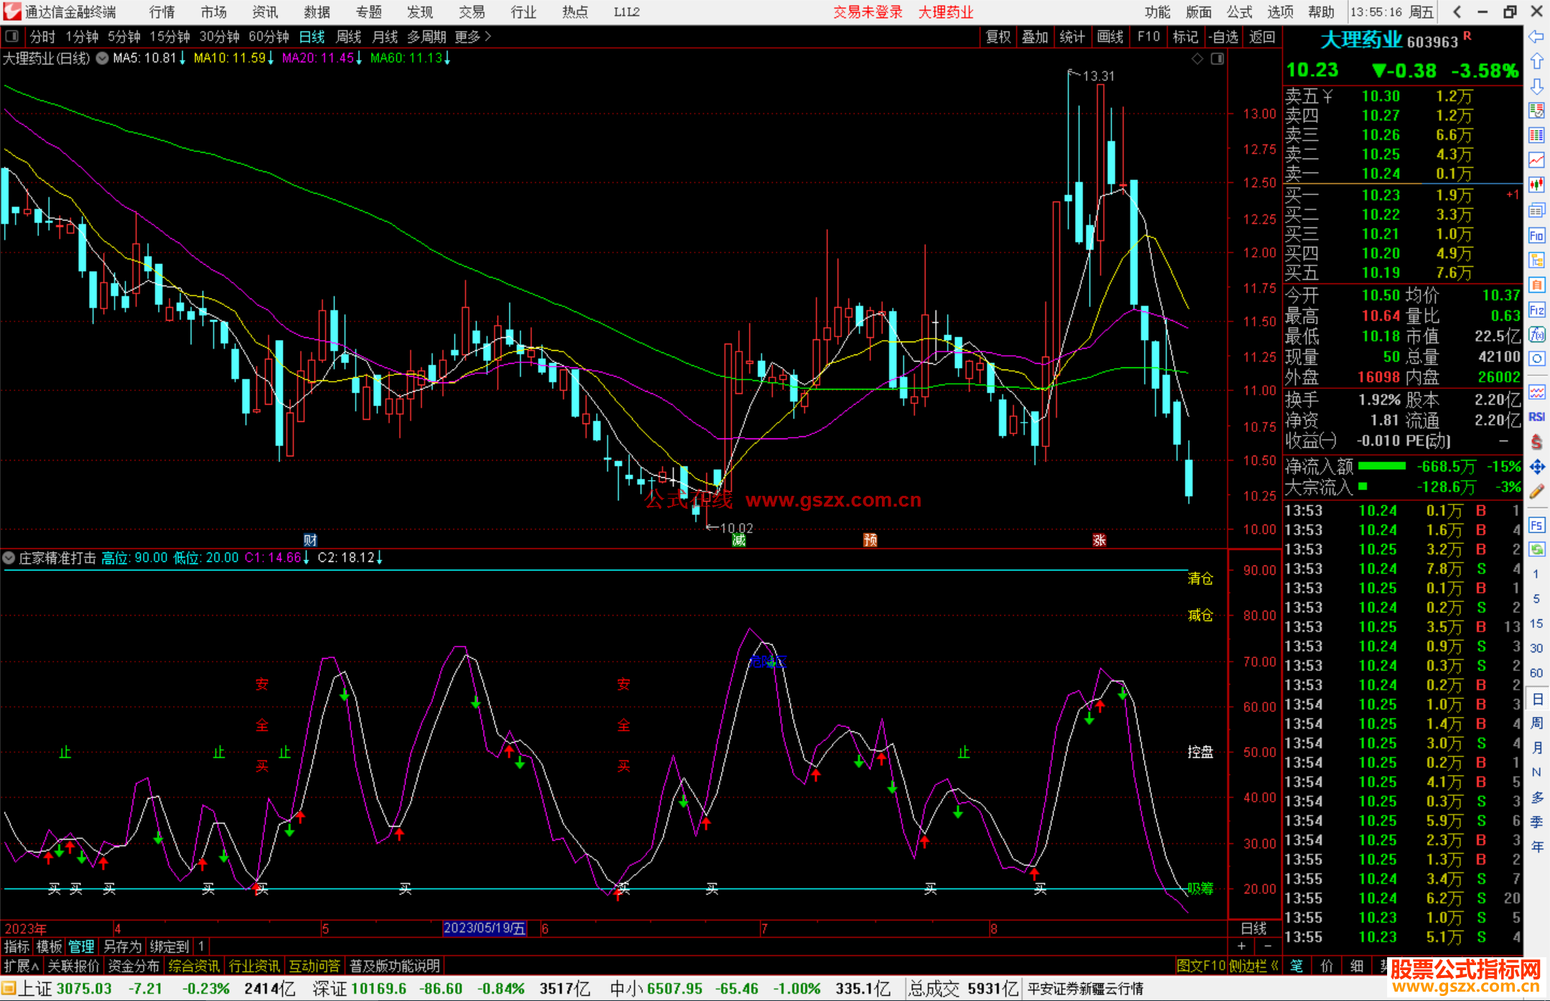Click the 复权 button
Viewport: 1550px width, 1001px height.
tap(997, 36)
